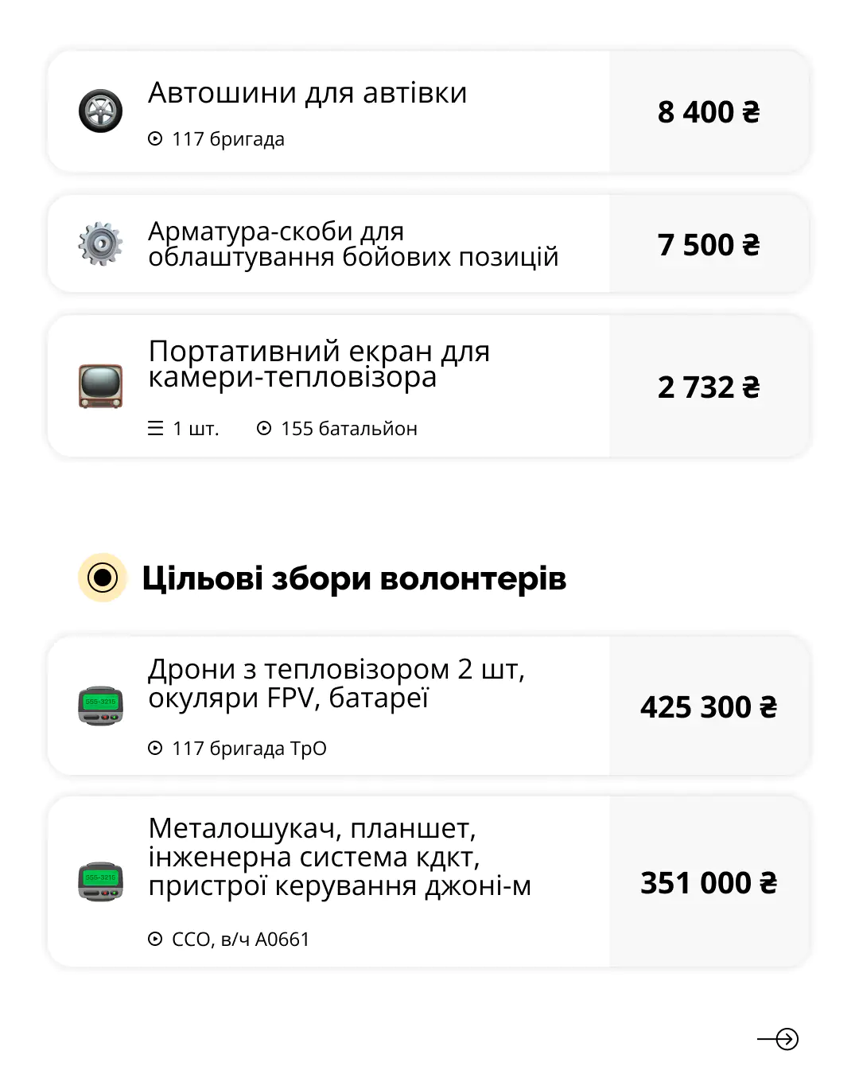Click the retro television icon
The image size is (859, 1074).
point(100,386)
